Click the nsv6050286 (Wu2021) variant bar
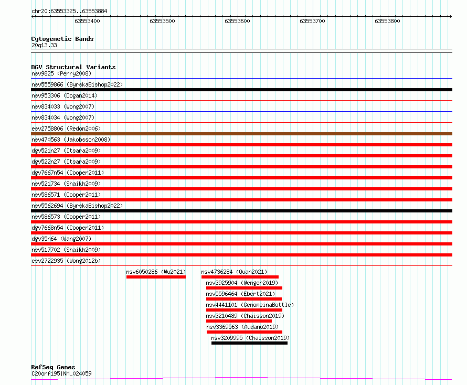 point(156,277)
